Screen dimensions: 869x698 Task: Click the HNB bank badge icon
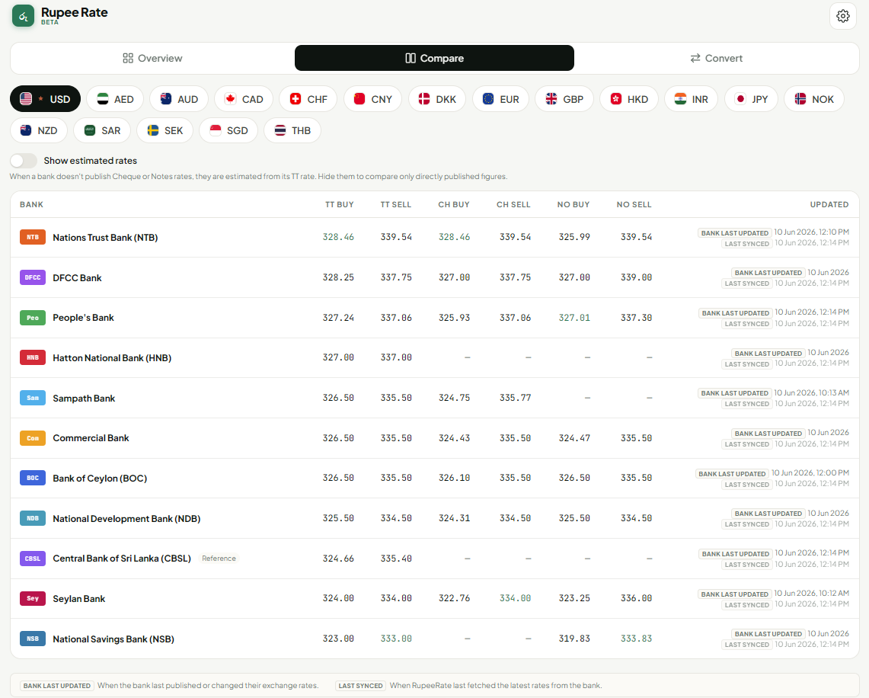[x=33, y=357]
